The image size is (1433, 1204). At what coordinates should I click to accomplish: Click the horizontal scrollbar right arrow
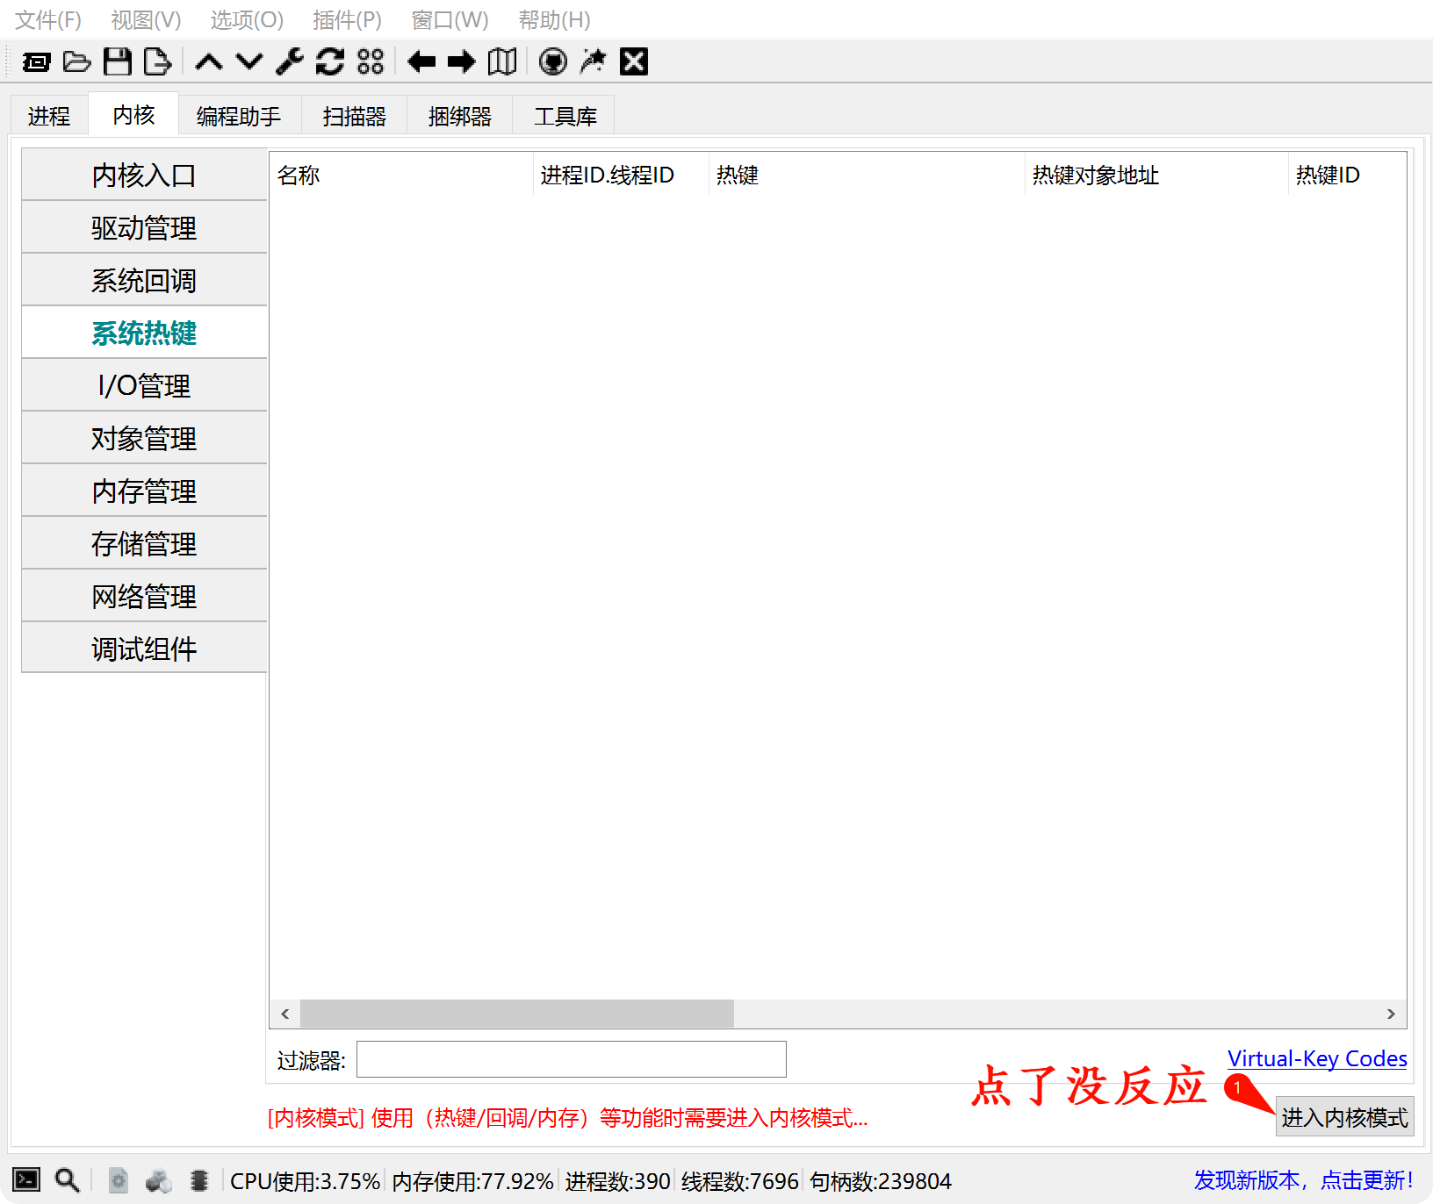(1391, 1014)
